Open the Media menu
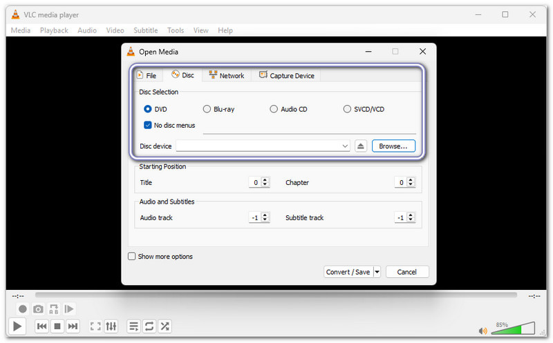 [x=21, y=30]
